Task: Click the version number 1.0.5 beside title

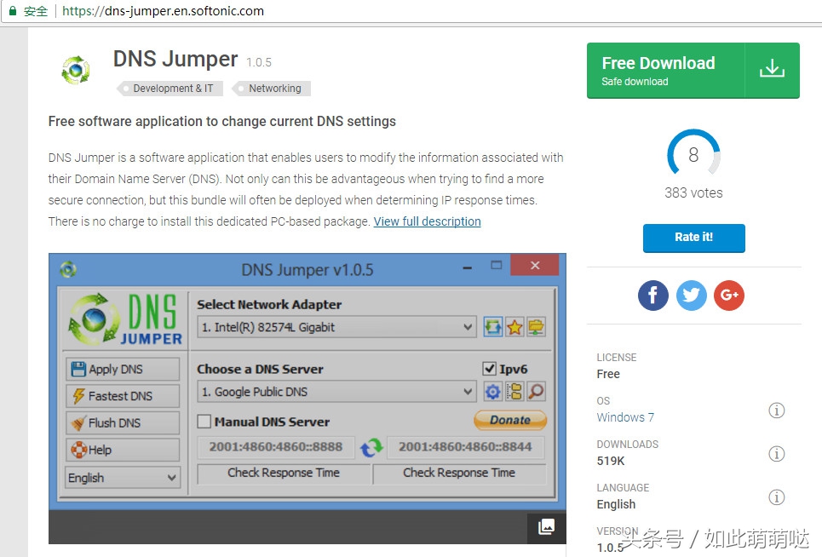Action: (259, 62)
